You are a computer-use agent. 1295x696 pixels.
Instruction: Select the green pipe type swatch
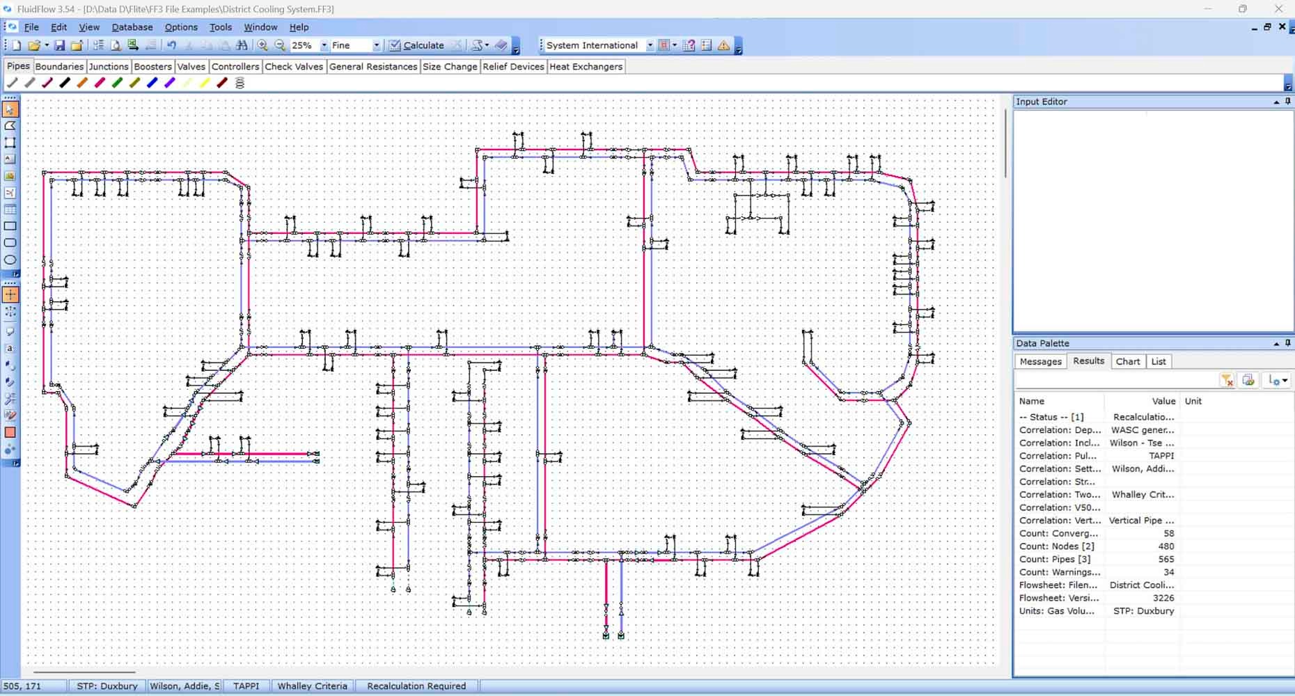[x=117, y=83]
